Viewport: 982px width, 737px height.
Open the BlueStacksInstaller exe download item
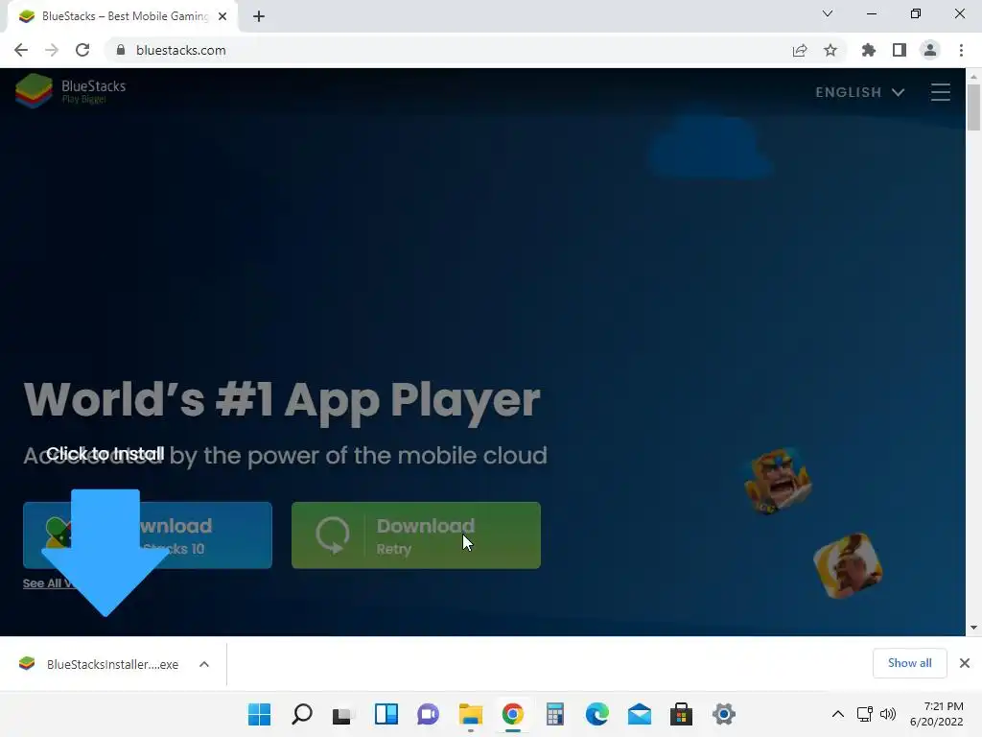tap(100, 664)
